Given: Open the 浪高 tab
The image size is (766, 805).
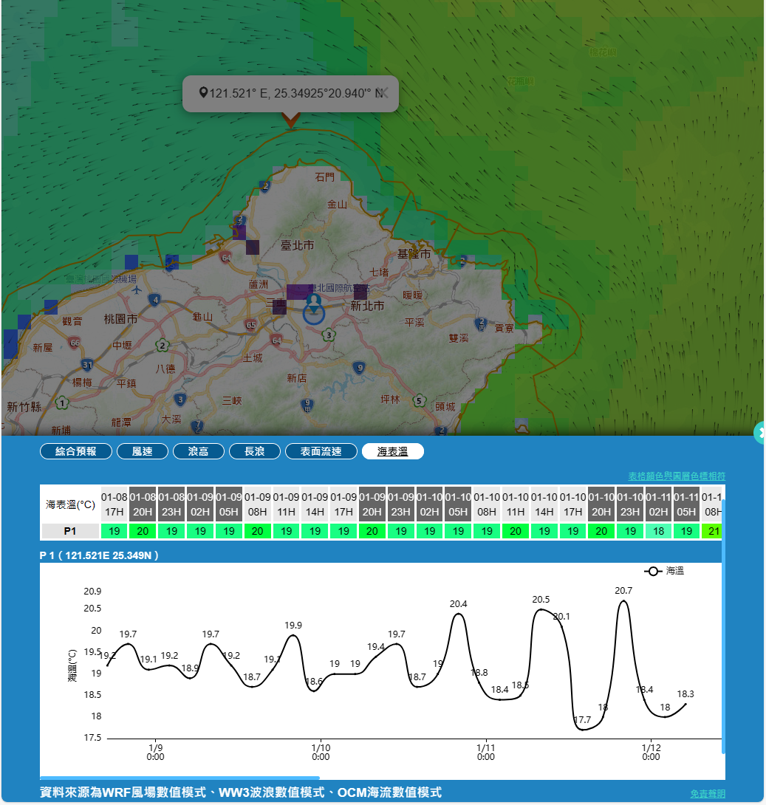Looking at the screenshot, I should coord(198,451).
